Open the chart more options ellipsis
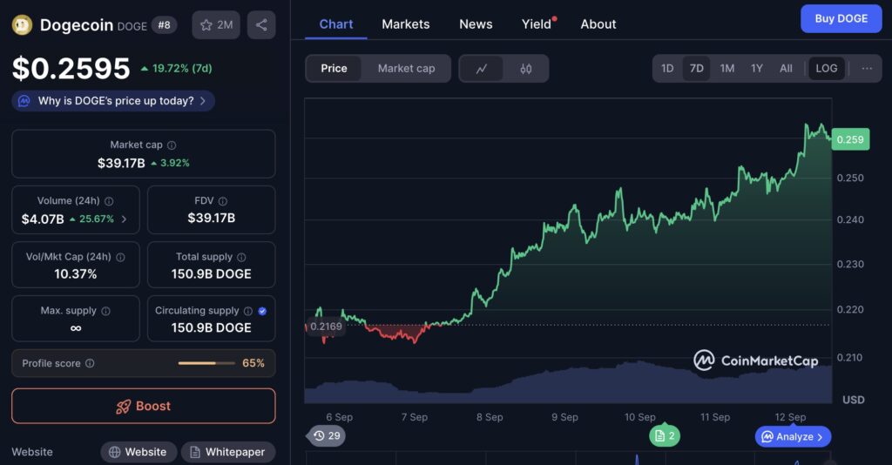The height and width of the screenshot is (465, 892). [867, 68]
